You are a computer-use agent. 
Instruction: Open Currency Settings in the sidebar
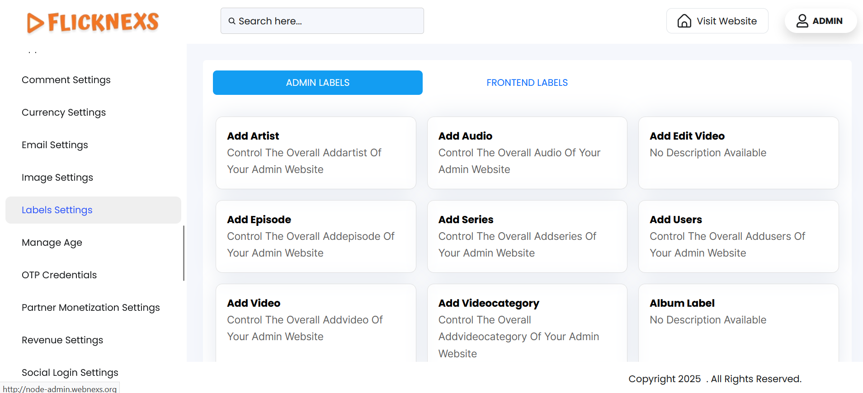(x=64, y=112)
